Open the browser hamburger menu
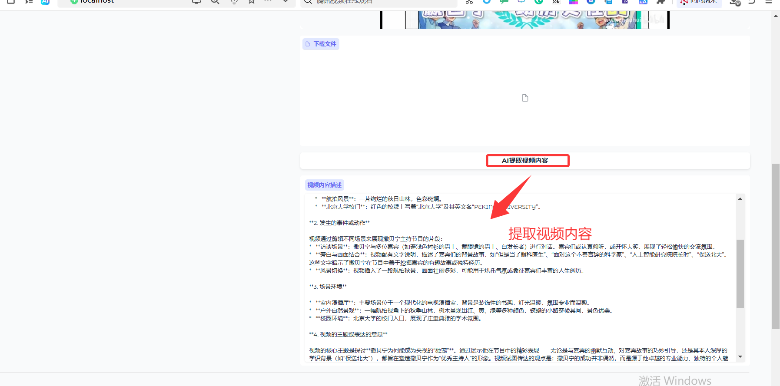This screenshot has height=386, width=780. [x=769, y=2]
